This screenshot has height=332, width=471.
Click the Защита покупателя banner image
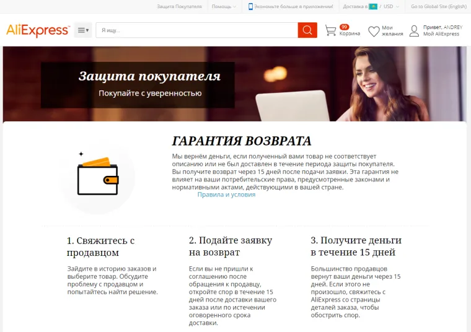(235, 84)
